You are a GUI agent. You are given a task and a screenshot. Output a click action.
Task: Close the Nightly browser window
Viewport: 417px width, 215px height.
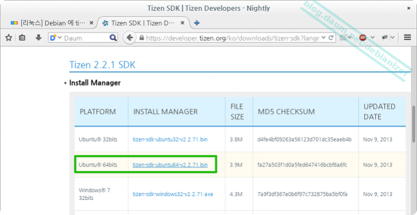408,8
